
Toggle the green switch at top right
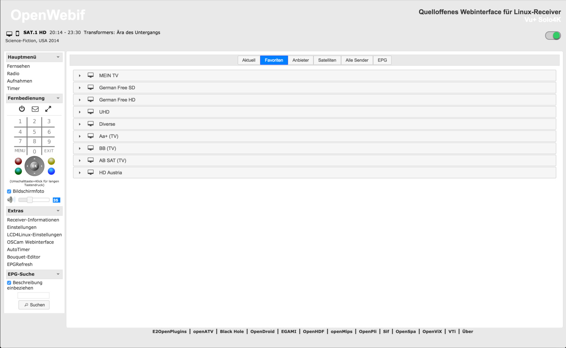coord(553,36)
